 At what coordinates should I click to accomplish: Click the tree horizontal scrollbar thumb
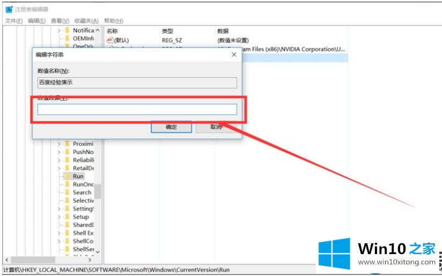[x=33, y=260]
